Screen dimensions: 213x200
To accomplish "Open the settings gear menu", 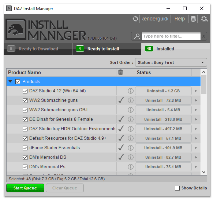I will tap(204, 19).
